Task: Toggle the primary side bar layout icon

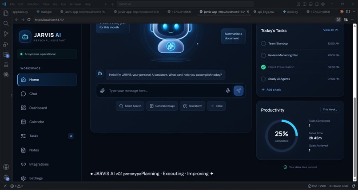Action: [305, 4]
